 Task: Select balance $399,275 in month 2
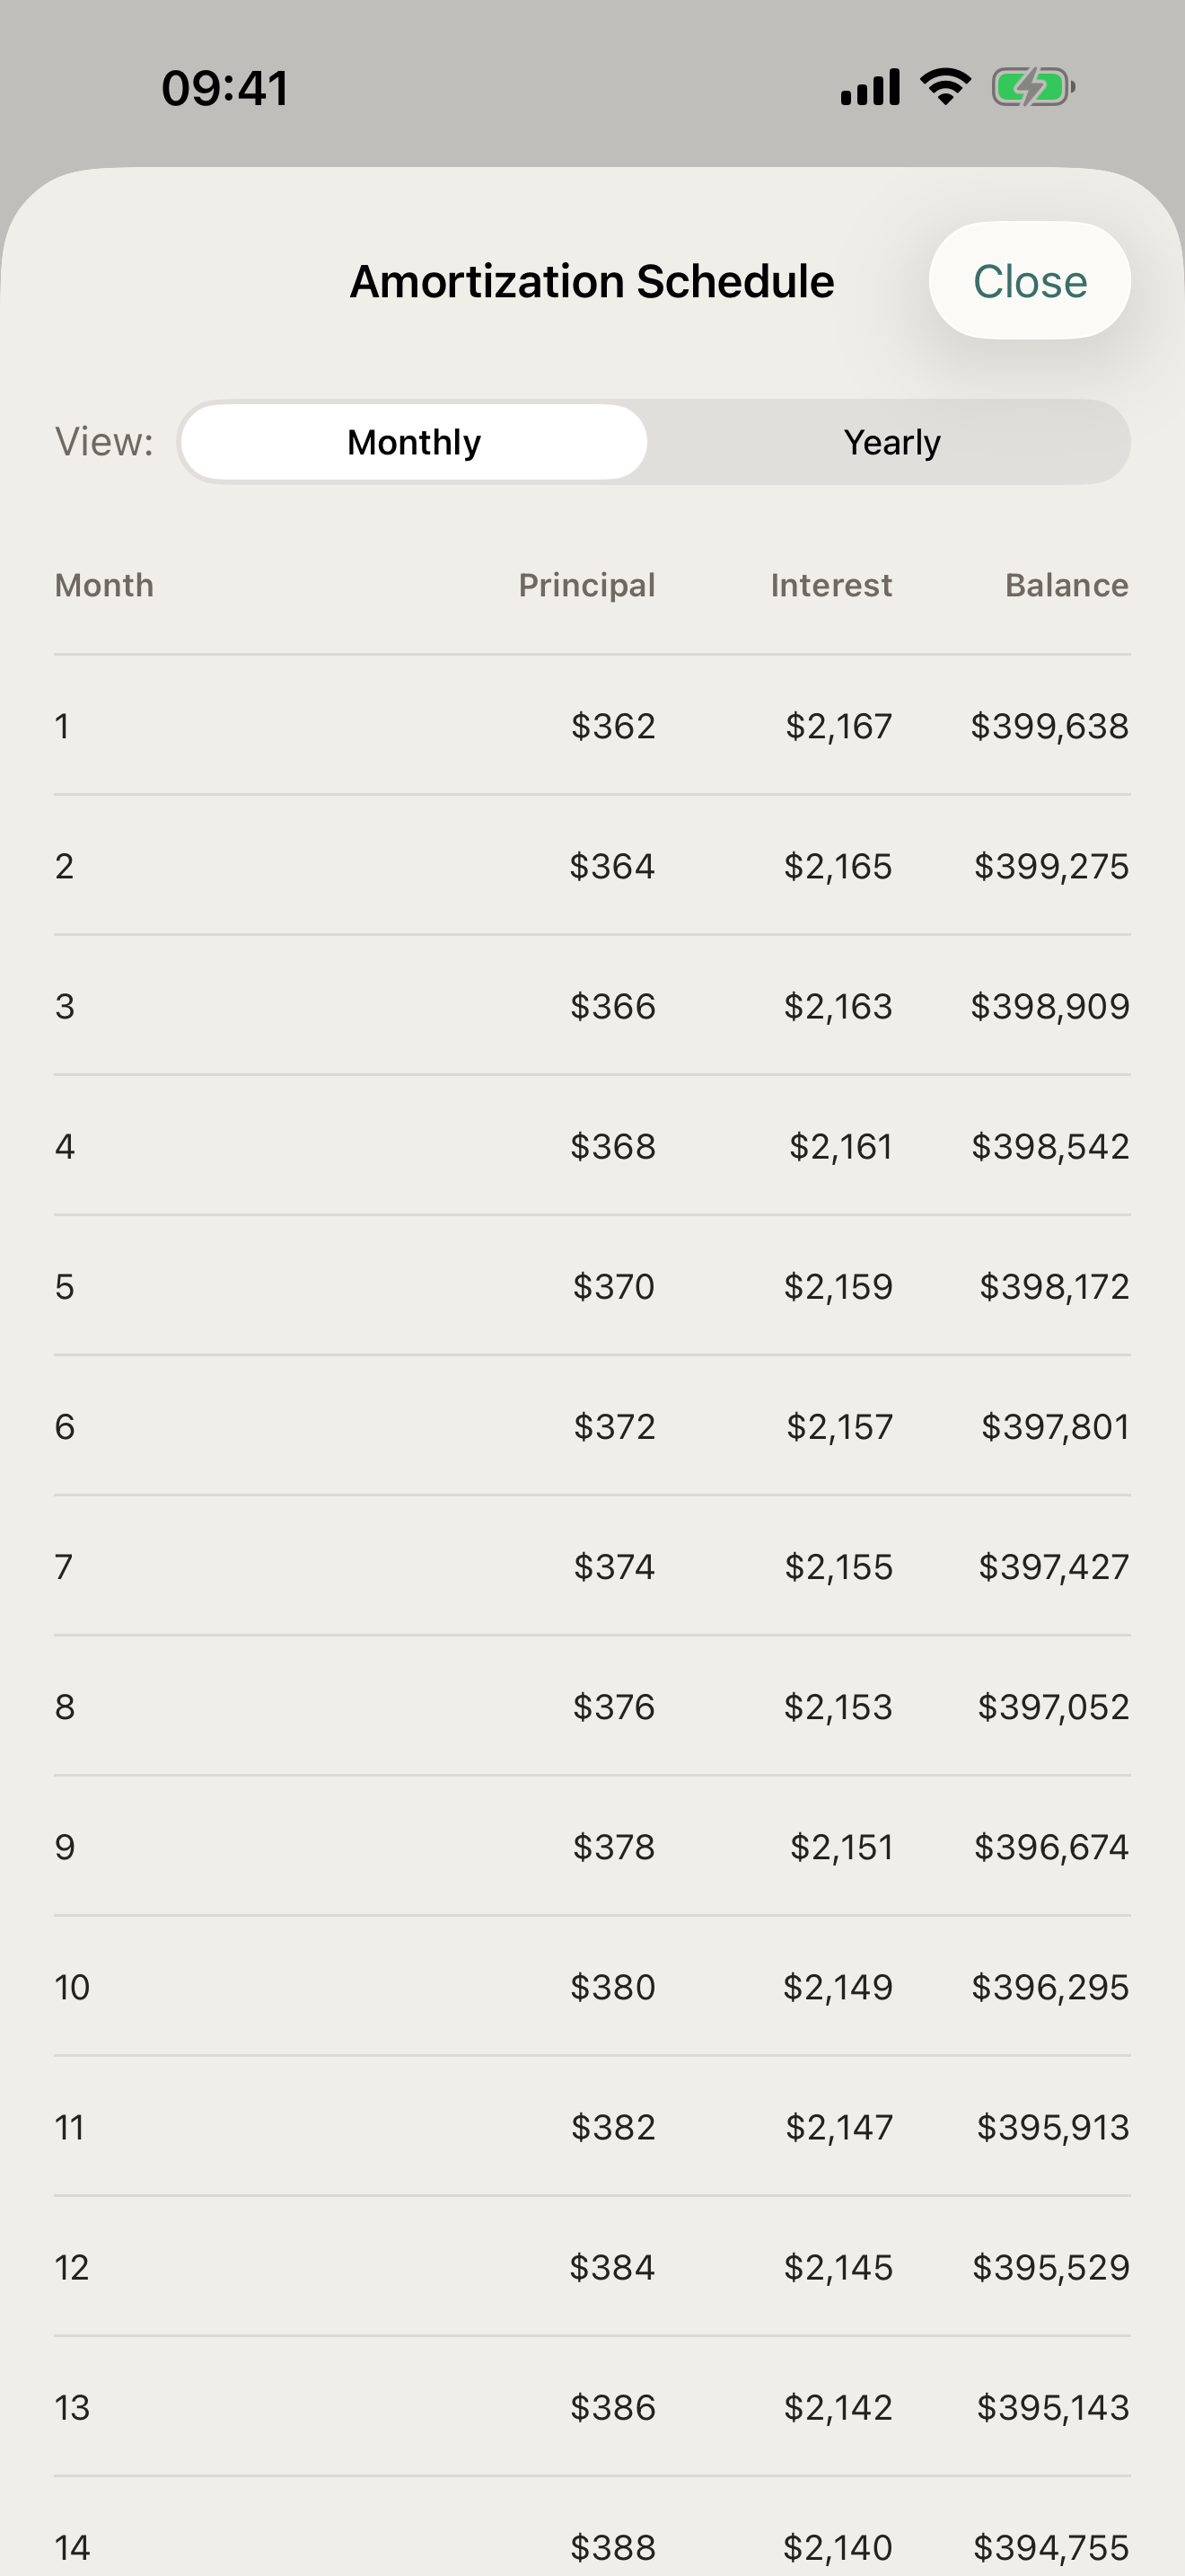[1052, 866]
